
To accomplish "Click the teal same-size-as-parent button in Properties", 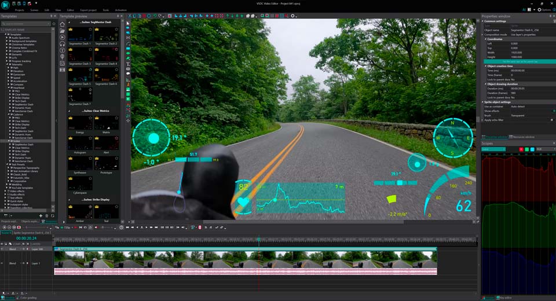I will (x=520, y=62).
